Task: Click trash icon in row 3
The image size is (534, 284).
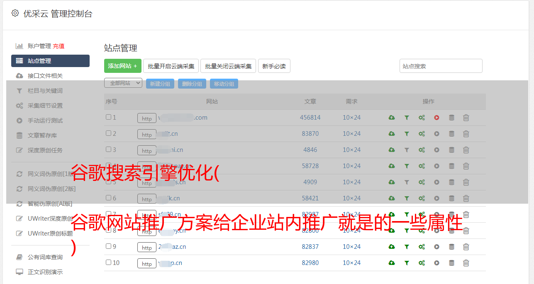Action: click(466, 150)
